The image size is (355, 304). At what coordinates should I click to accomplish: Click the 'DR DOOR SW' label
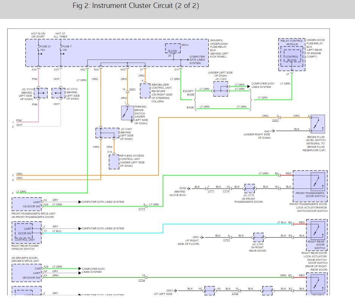(x=31, y=277)
